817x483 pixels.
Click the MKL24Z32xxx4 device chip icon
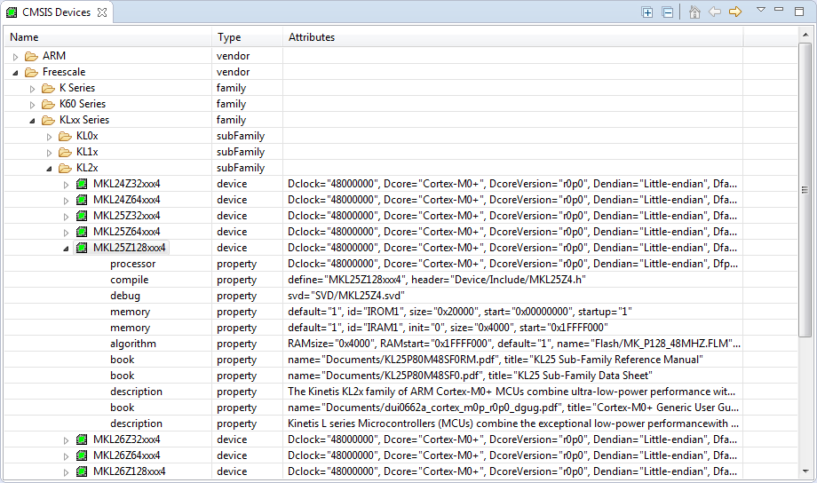click(82, 184)
